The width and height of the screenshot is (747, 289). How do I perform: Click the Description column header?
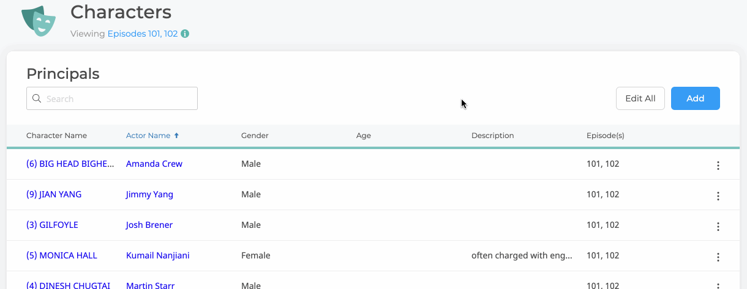pos(493,136)
